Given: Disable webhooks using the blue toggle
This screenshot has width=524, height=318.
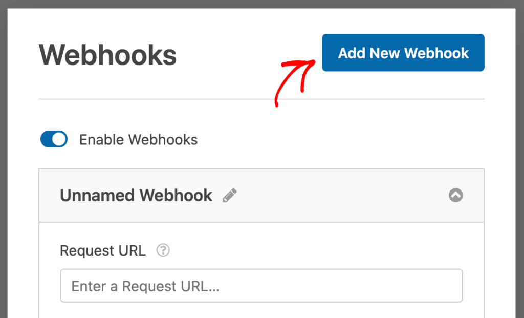Looking at the screenshot, I should pyautogui.click(x=54, y=139).
